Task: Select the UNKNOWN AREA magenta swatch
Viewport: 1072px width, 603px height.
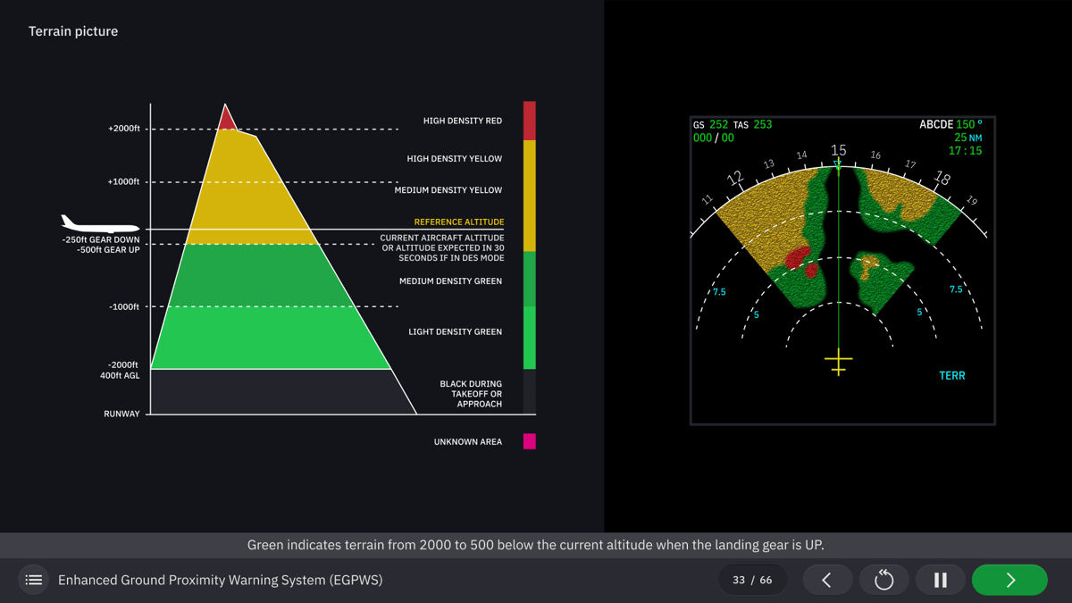Action: [x=530, y=441]
